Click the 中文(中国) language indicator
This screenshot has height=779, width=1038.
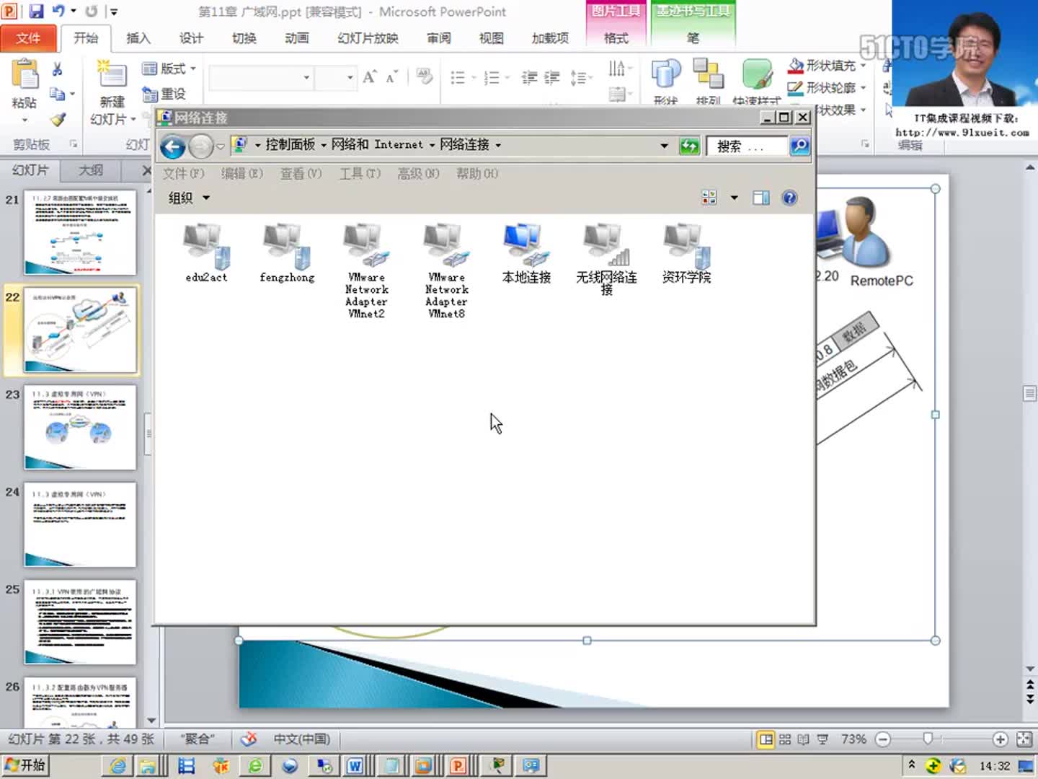[x=302, y=739]
